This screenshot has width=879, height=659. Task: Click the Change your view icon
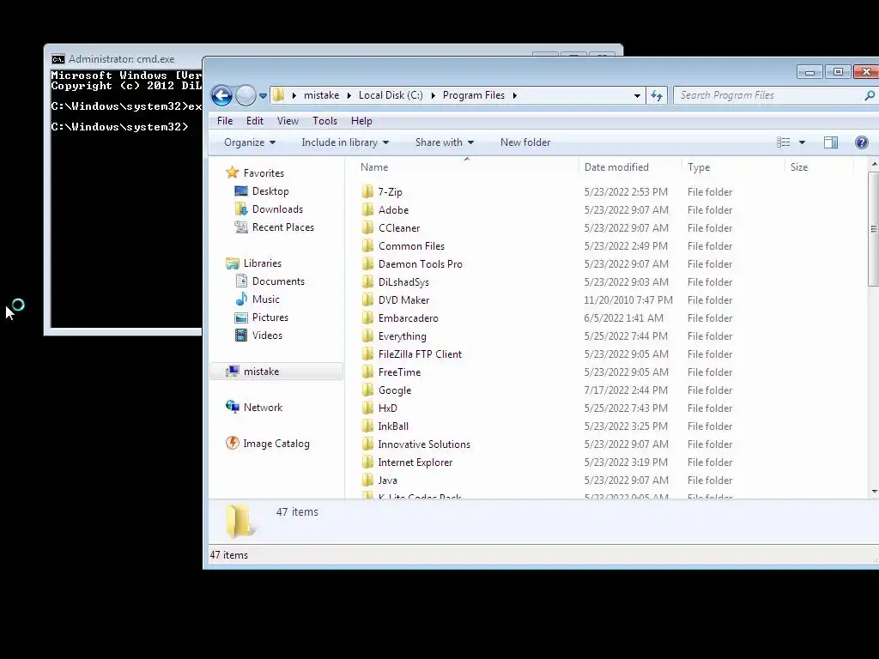[x=783, y=142]
